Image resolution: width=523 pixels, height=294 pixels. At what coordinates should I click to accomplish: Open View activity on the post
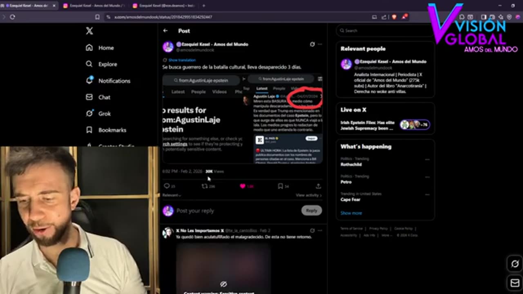[x=308, y=195]
